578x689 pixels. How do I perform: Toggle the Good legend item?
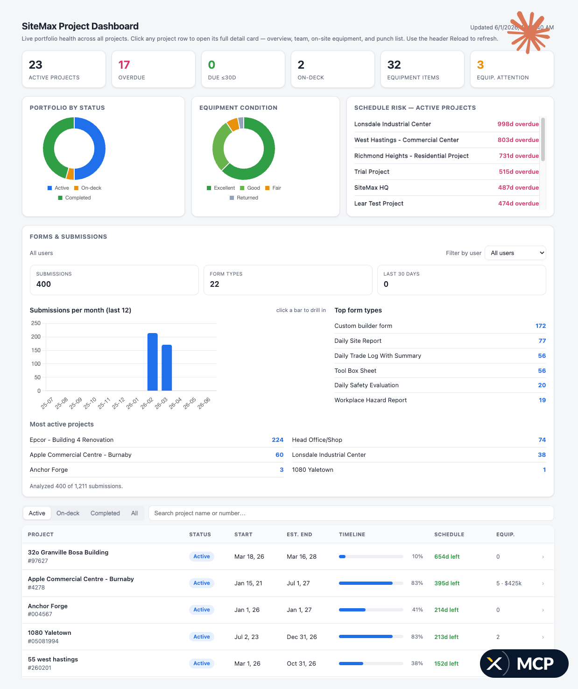coord(250,188)
